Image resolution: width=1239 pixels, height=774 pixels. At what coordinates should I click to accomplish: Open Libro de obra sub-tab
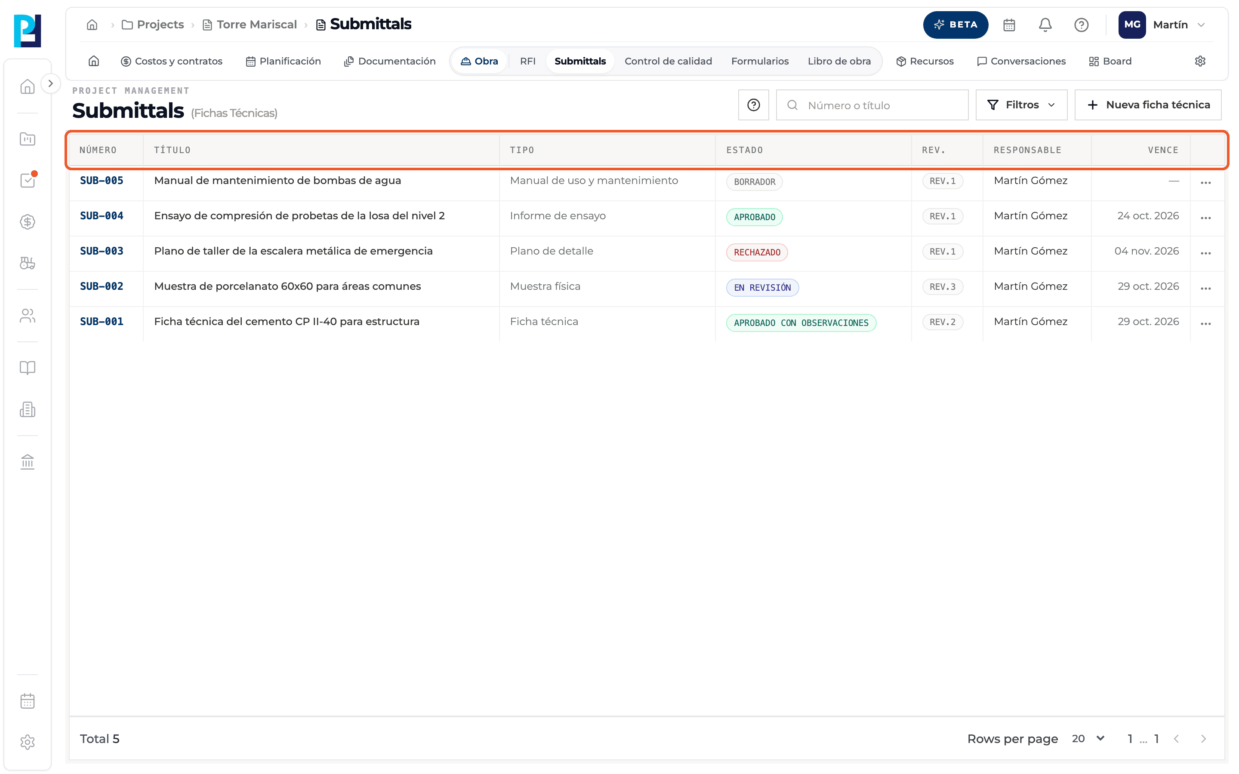coord(839,61)
